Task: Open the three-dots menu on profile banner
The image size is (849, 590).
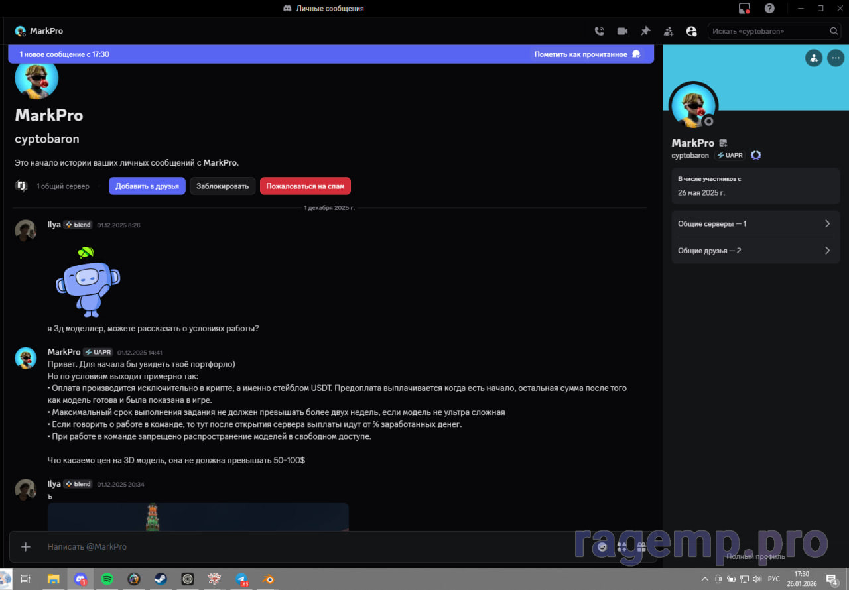Action: point(836,58)
